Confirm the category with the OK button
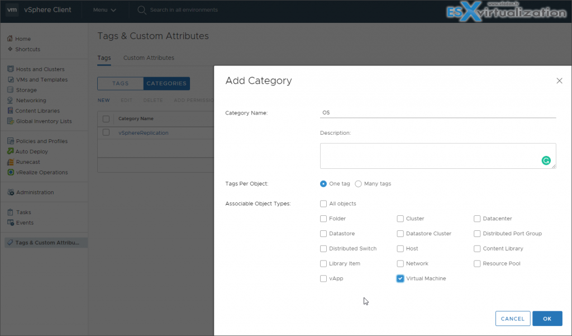 click(x=547, y=318)
